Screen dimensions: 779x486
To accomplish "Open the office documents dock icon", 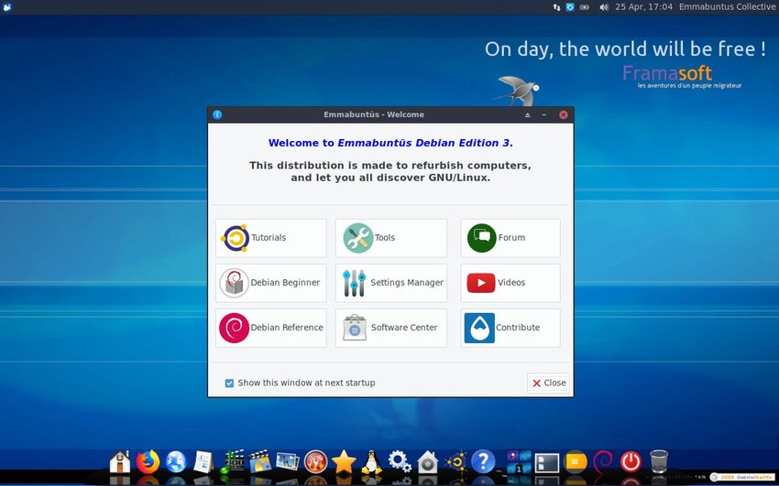I will tap(203, 461).
